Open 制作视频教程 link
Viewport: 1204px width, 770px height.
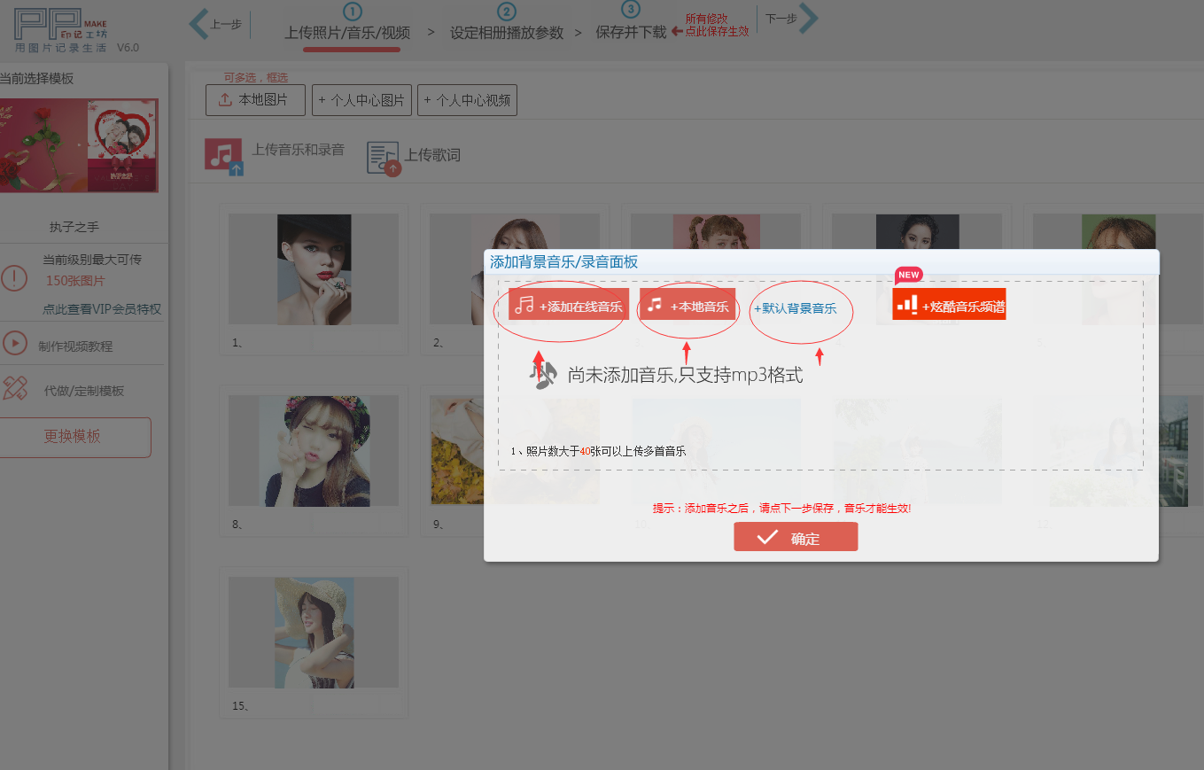tap(75, 346)
